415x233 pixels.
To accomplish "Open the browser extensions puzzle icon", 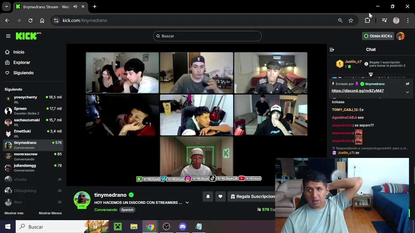I will pyautogui.click(x=367, y=20).
